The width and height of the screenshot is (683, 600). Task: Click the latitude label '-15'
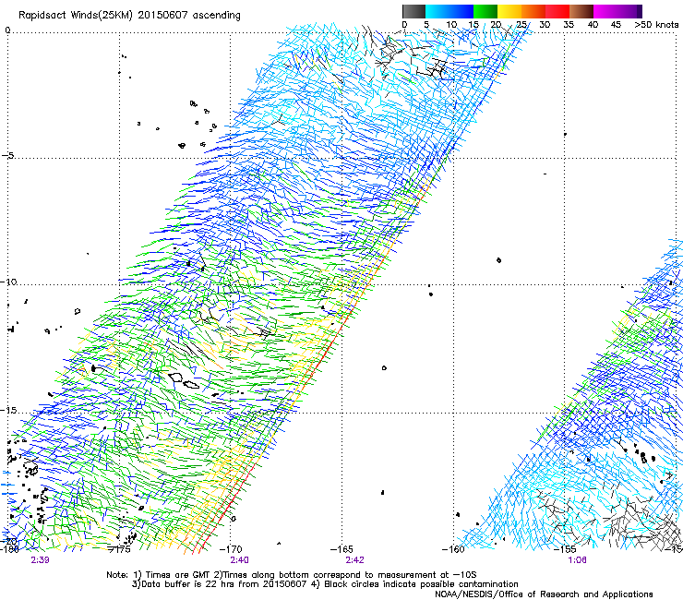(x=8, y=411)
